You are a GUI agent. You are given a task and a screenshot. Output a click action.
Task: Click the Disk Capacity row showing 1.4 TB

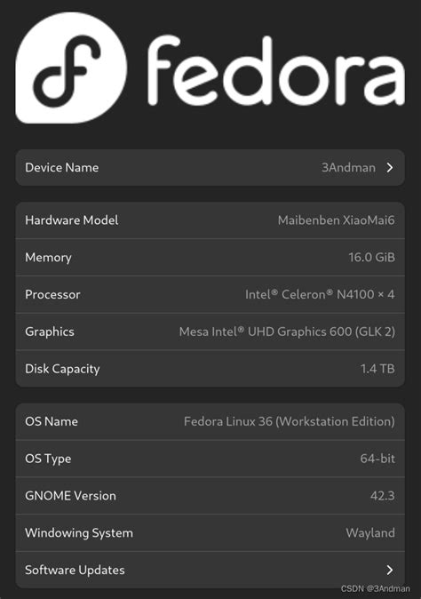(x=210, y=369)
